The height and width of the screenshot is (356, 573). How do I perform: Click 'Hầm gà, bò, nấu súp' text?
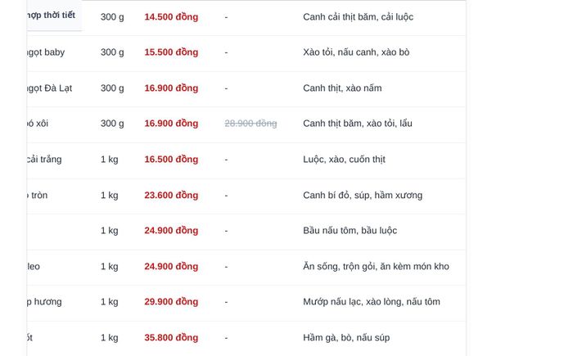pyautogui.click(x=346, y=338)
